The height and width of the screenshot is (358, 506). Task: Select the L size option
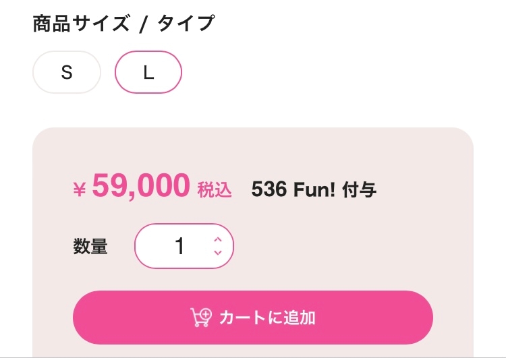(x=148, y=72)
